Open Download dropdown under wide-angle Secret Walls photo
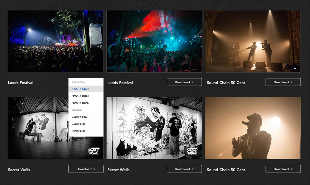This screenshot has height=185, width=310. (86, 169)
